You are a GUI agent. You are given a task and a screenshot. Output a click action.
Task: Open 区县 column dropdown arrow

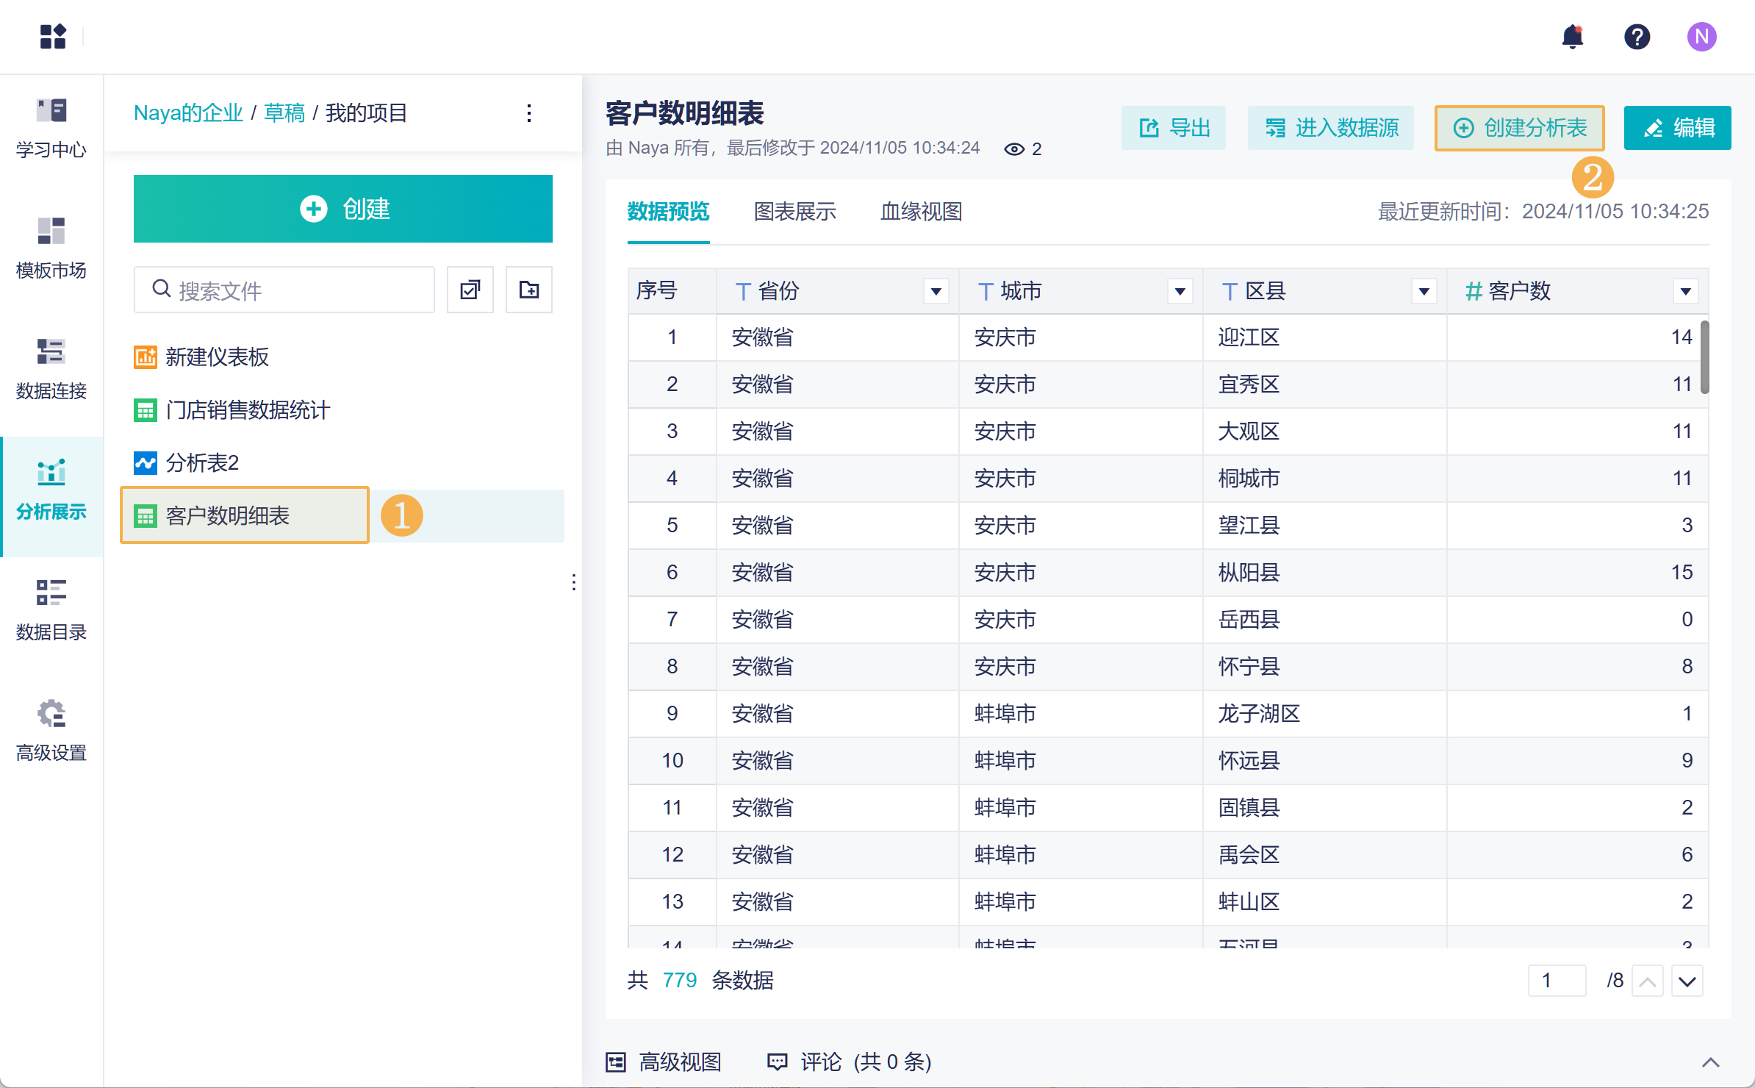pyautogui.click(x=1424, y=291)
